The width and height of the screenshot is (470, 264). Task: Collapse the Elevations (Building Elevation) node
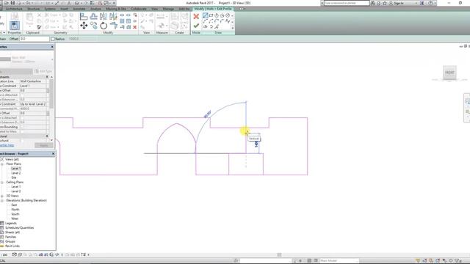point(2,200)
